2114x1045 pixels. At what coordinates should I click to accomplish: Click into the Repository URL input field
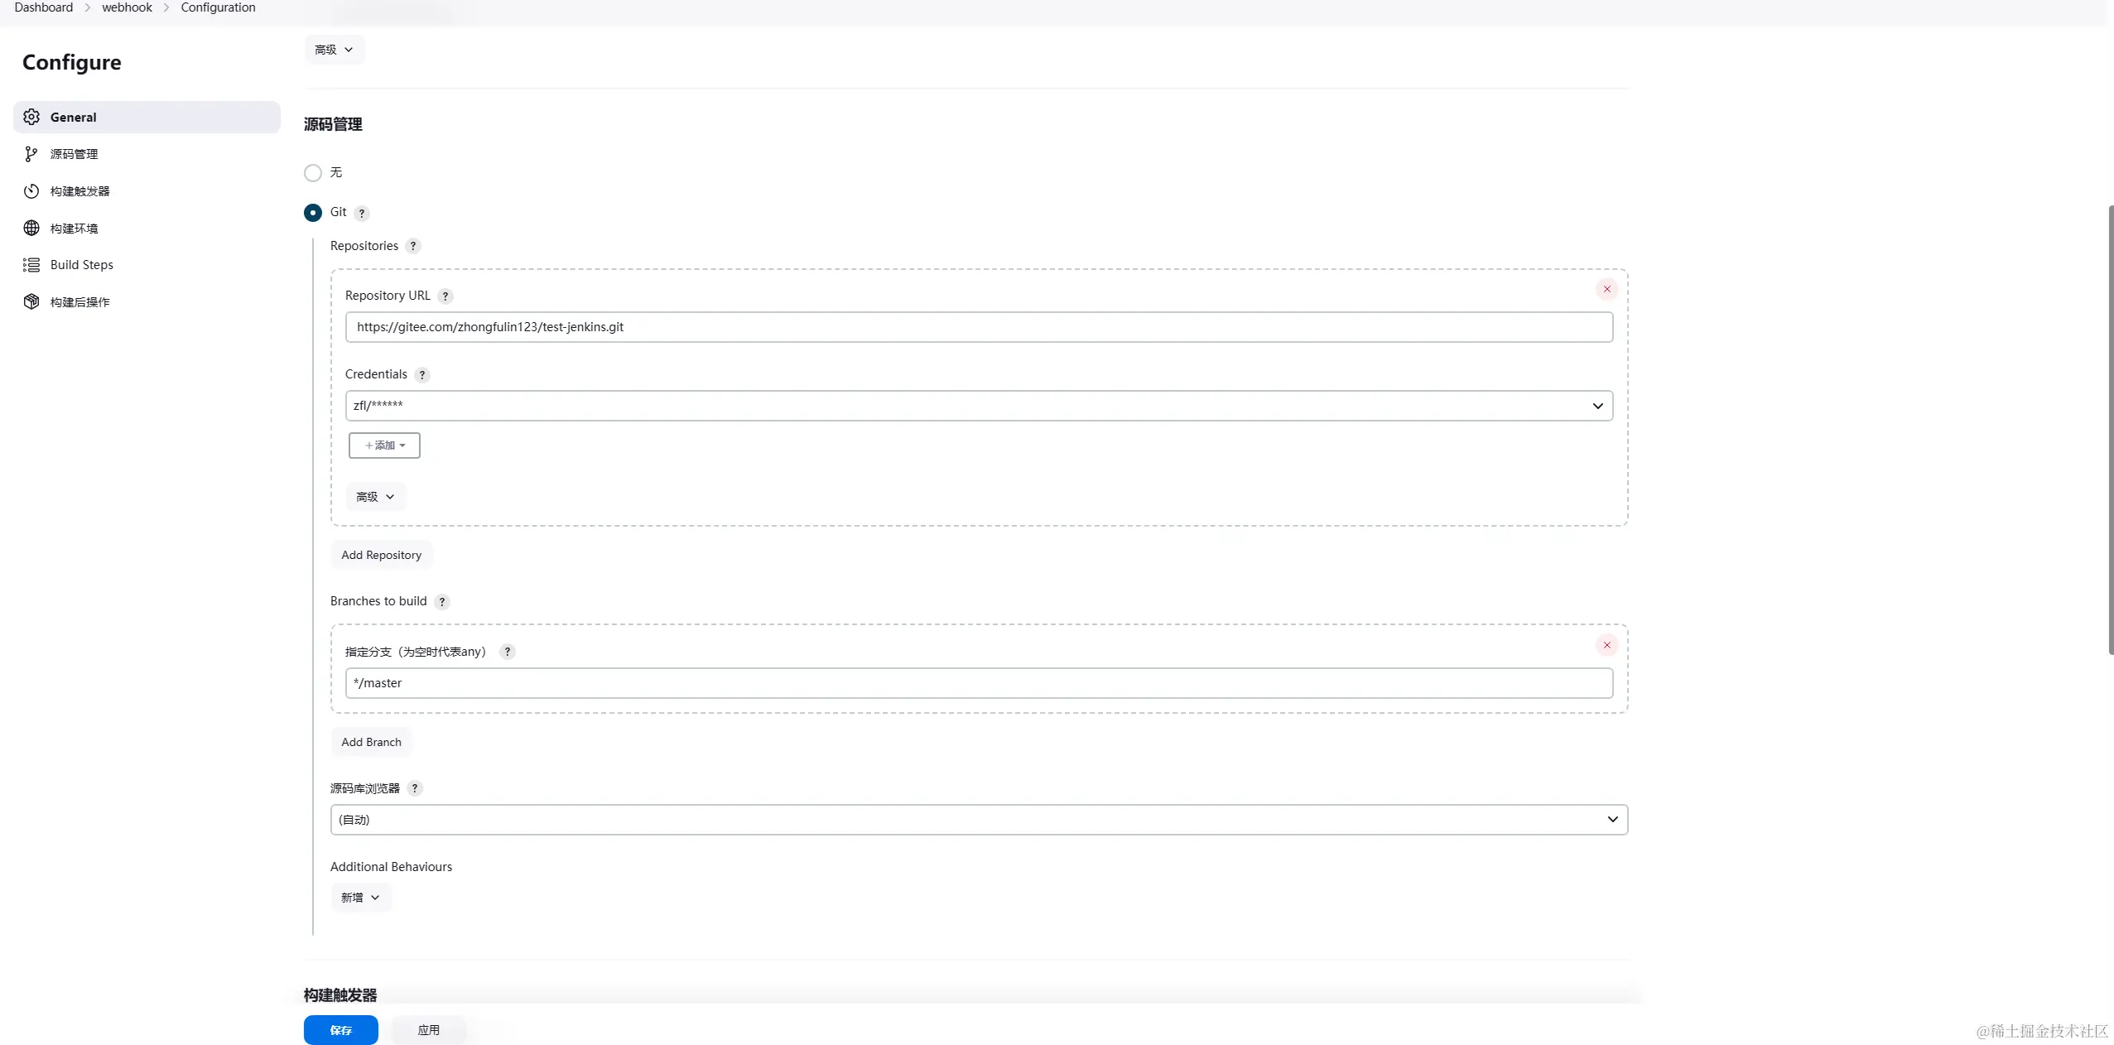point(978,327)
